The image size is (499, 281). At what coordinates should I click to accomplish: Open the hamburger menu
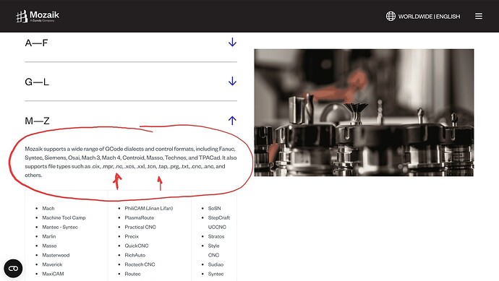tap(479, 16)
